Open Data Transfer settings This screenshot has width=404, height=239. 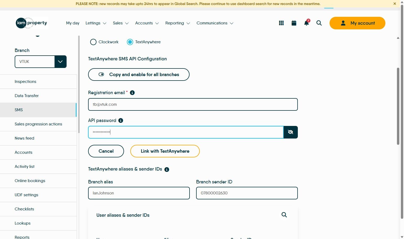pyautogui.click(x=38, y=96)
